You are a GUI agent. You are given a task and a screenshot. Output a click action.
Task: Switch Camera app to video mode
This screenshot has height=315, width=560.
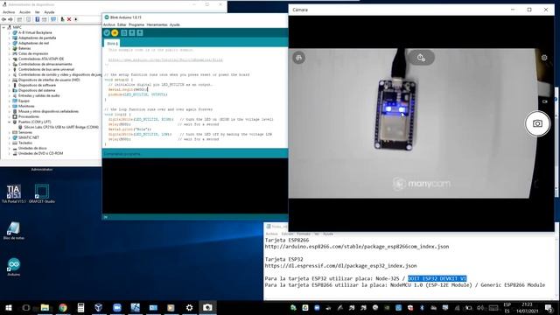point(544,101)
